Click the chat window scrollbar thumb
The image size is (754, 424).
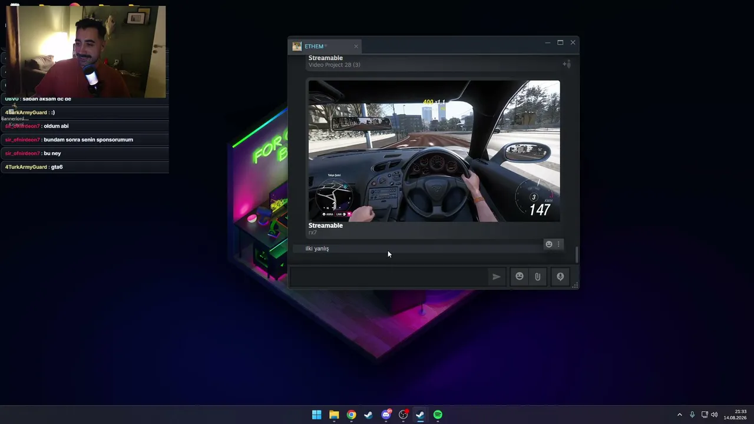(577, 254)
